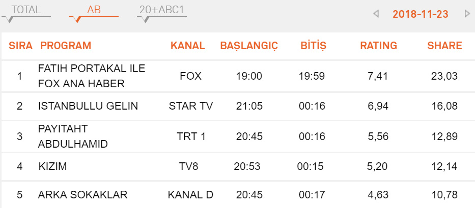Sort by the BİTİŞ column header
475x208 pixels.
[313, 46]
